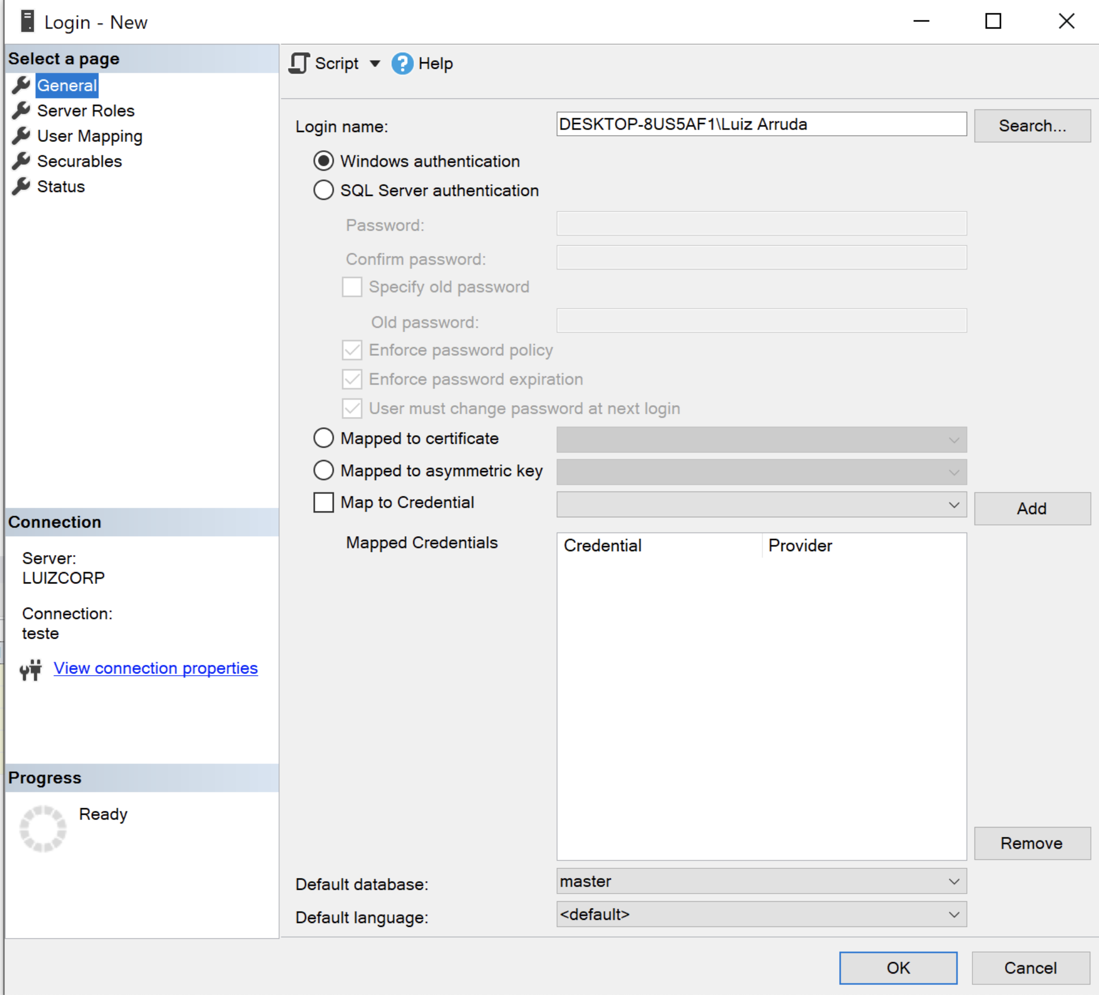Open View connection properties link

pos(156,668)
